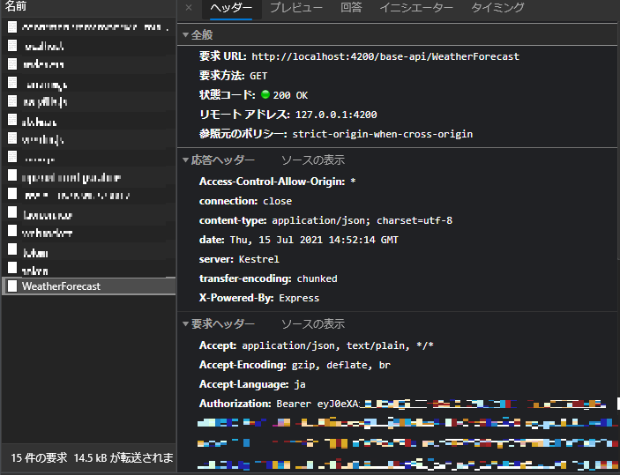Click the 名前 column header

pos(16,6)
